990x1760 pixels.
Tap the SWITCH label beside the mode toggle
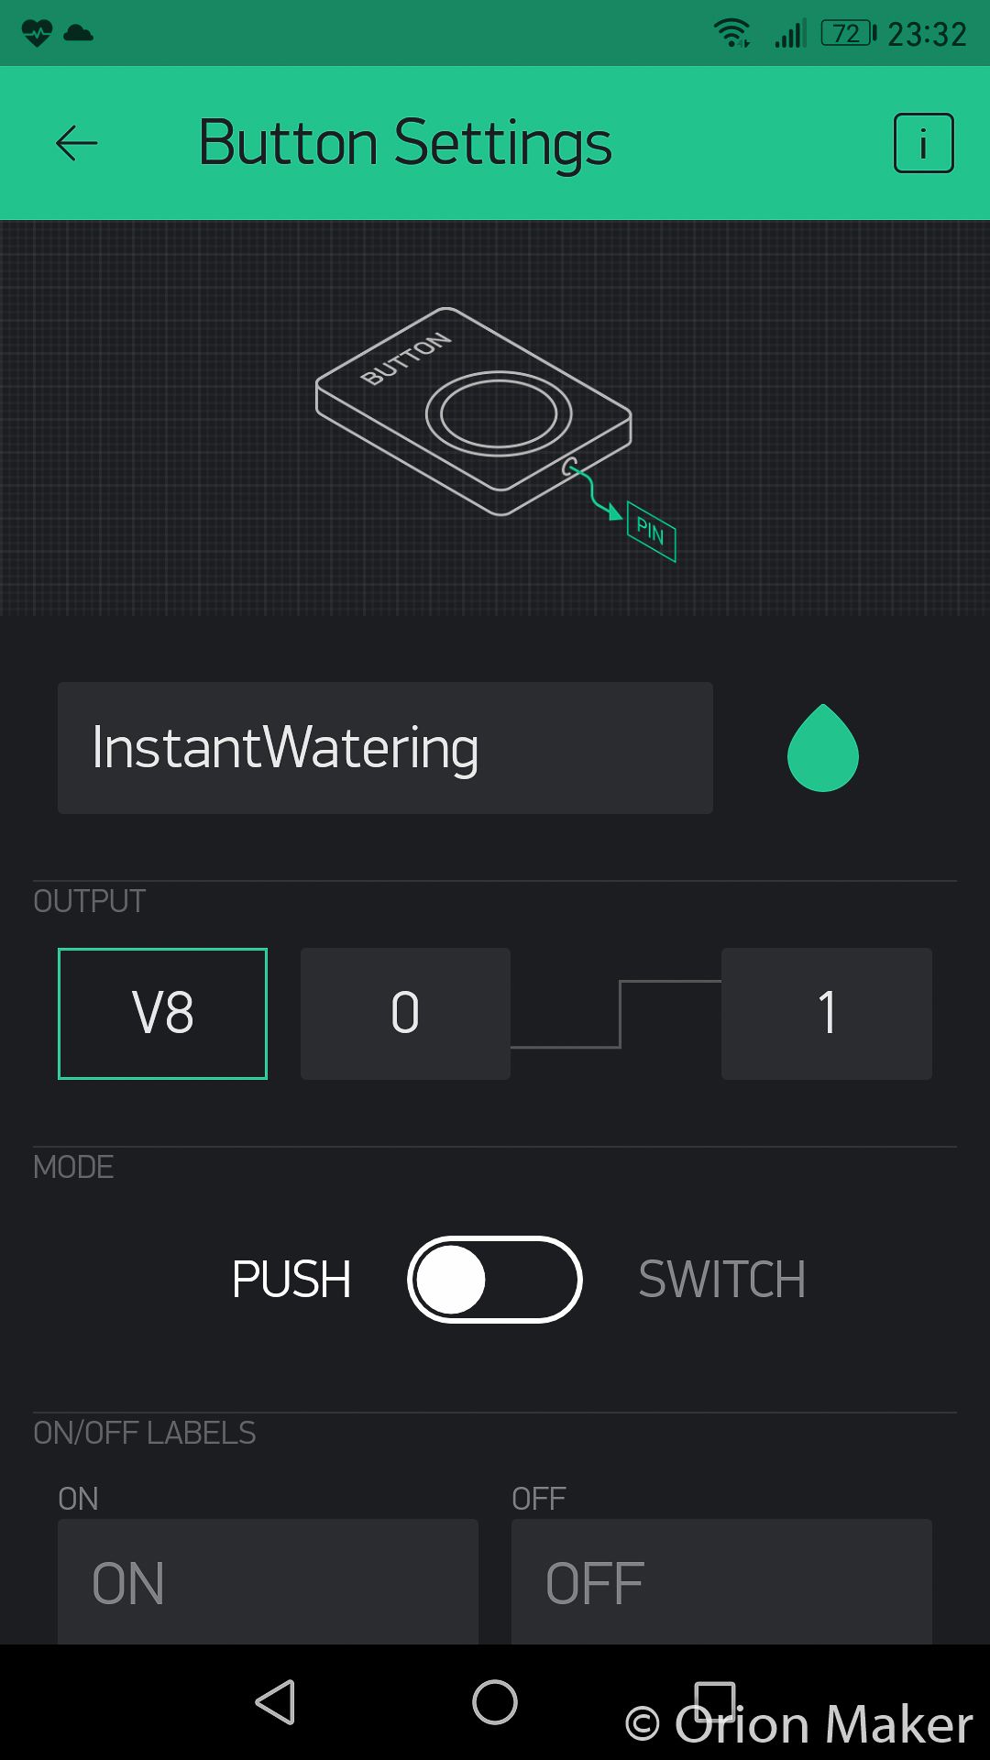tap(721, 1280)
